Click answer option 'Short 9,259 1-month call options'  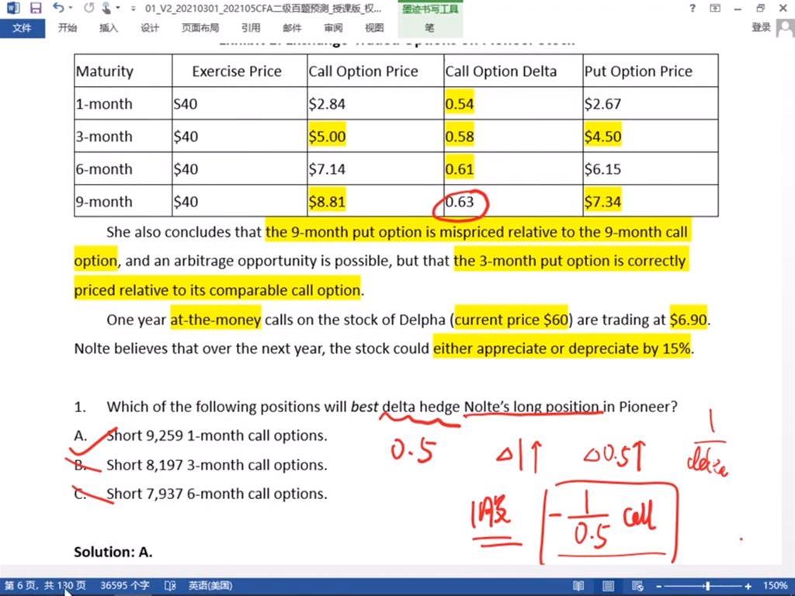217,436
